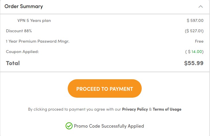The width and height of the screenshot is (210, 136).
Task: Open the Privacy Policy link
Action: tap(135, 109)
